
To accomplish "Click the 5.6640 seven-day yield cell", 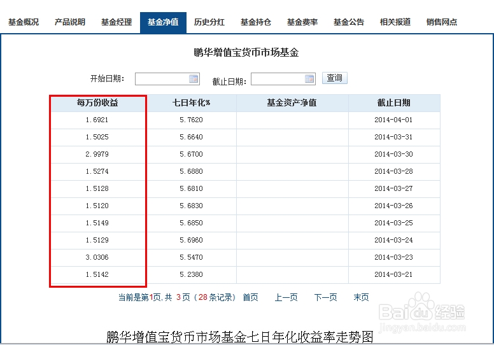I will pyautogui.click(x=191, y=137).
